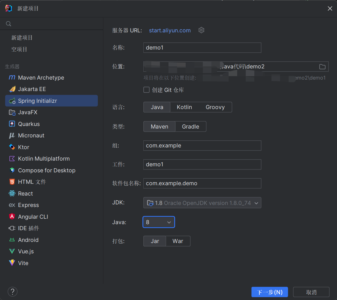Viewport: 337px width, 300px height.
Task: Enable the 创建 Git 仓库 checkbox
Action: (x=146, y=90)
